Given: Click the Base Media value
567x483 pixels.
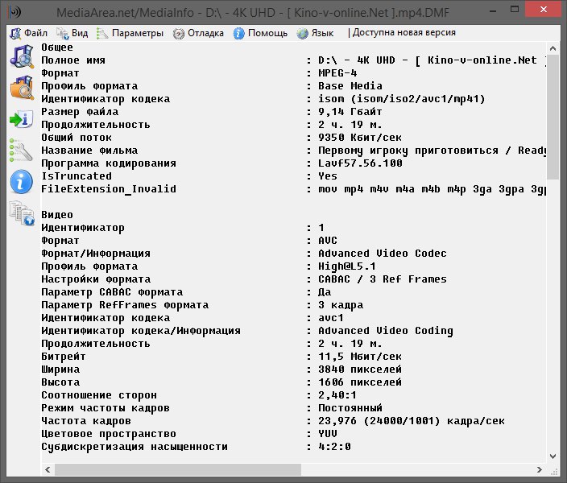Looking at the screenshot, I should 350,86.
